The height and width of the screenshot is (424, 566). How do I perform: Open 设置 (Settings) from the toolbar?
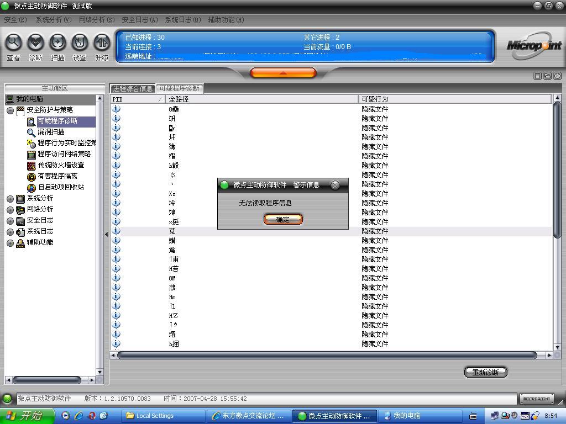[80, 43]
